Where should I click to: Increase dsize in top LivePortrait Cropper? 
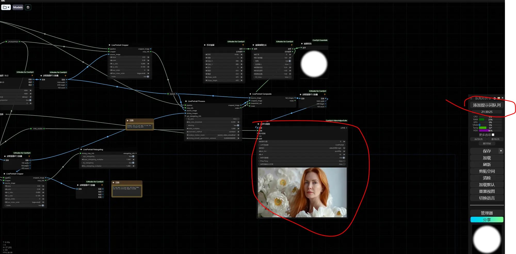148,57
